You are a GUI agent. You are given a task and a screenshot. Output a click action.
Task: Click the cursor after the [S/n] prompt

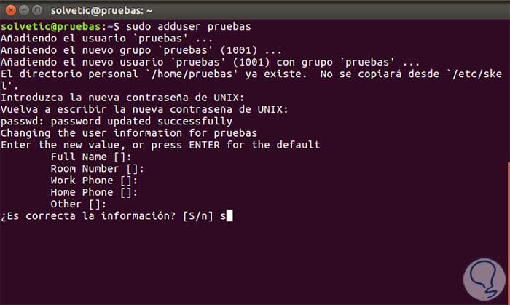pos(229,216)
